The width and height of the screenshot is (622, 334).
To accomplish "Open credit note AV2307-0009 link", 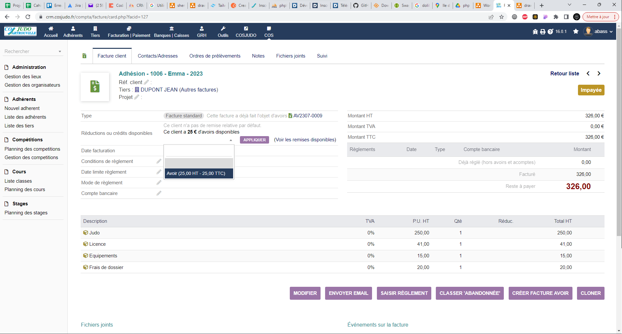I will (308, 116).
